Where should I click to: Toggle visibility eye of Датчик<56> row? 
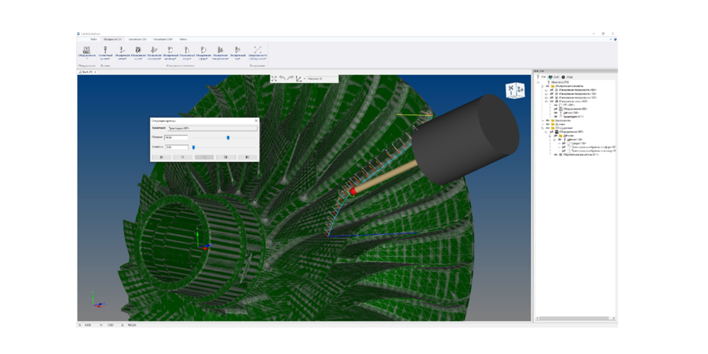pyautogui.click(x=556, y=113)
